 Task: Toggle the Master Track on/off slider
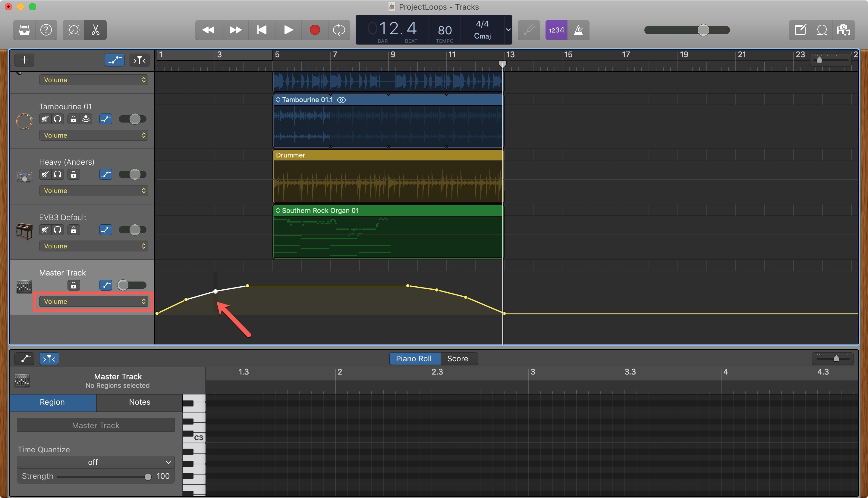click(131, 285)
